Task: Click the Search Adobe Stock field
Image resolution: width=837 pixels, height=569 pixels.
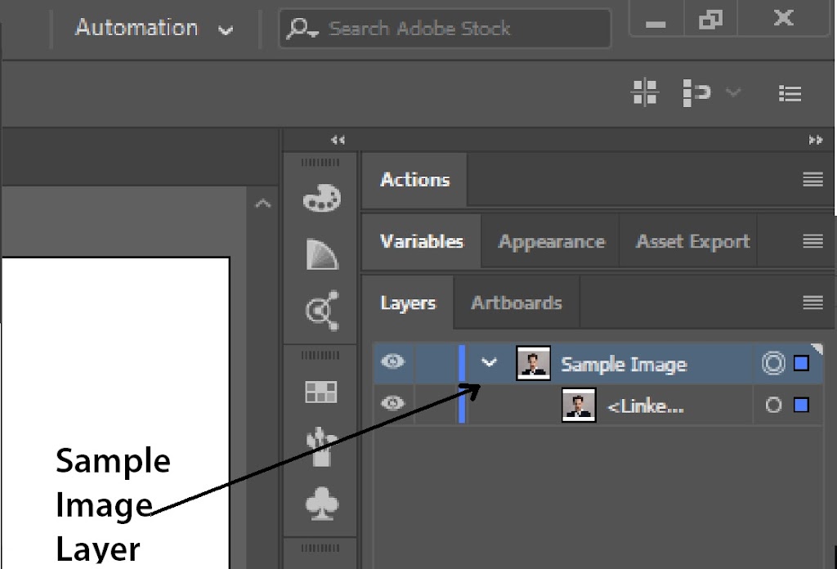Action: coord(445,29)
